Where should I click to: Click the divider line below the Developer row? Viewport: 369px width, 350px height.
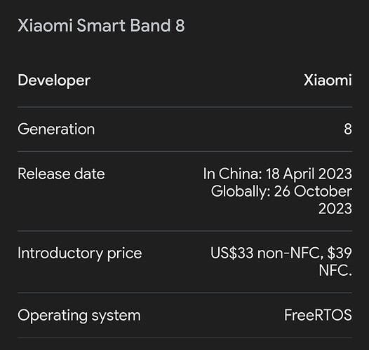184,107
